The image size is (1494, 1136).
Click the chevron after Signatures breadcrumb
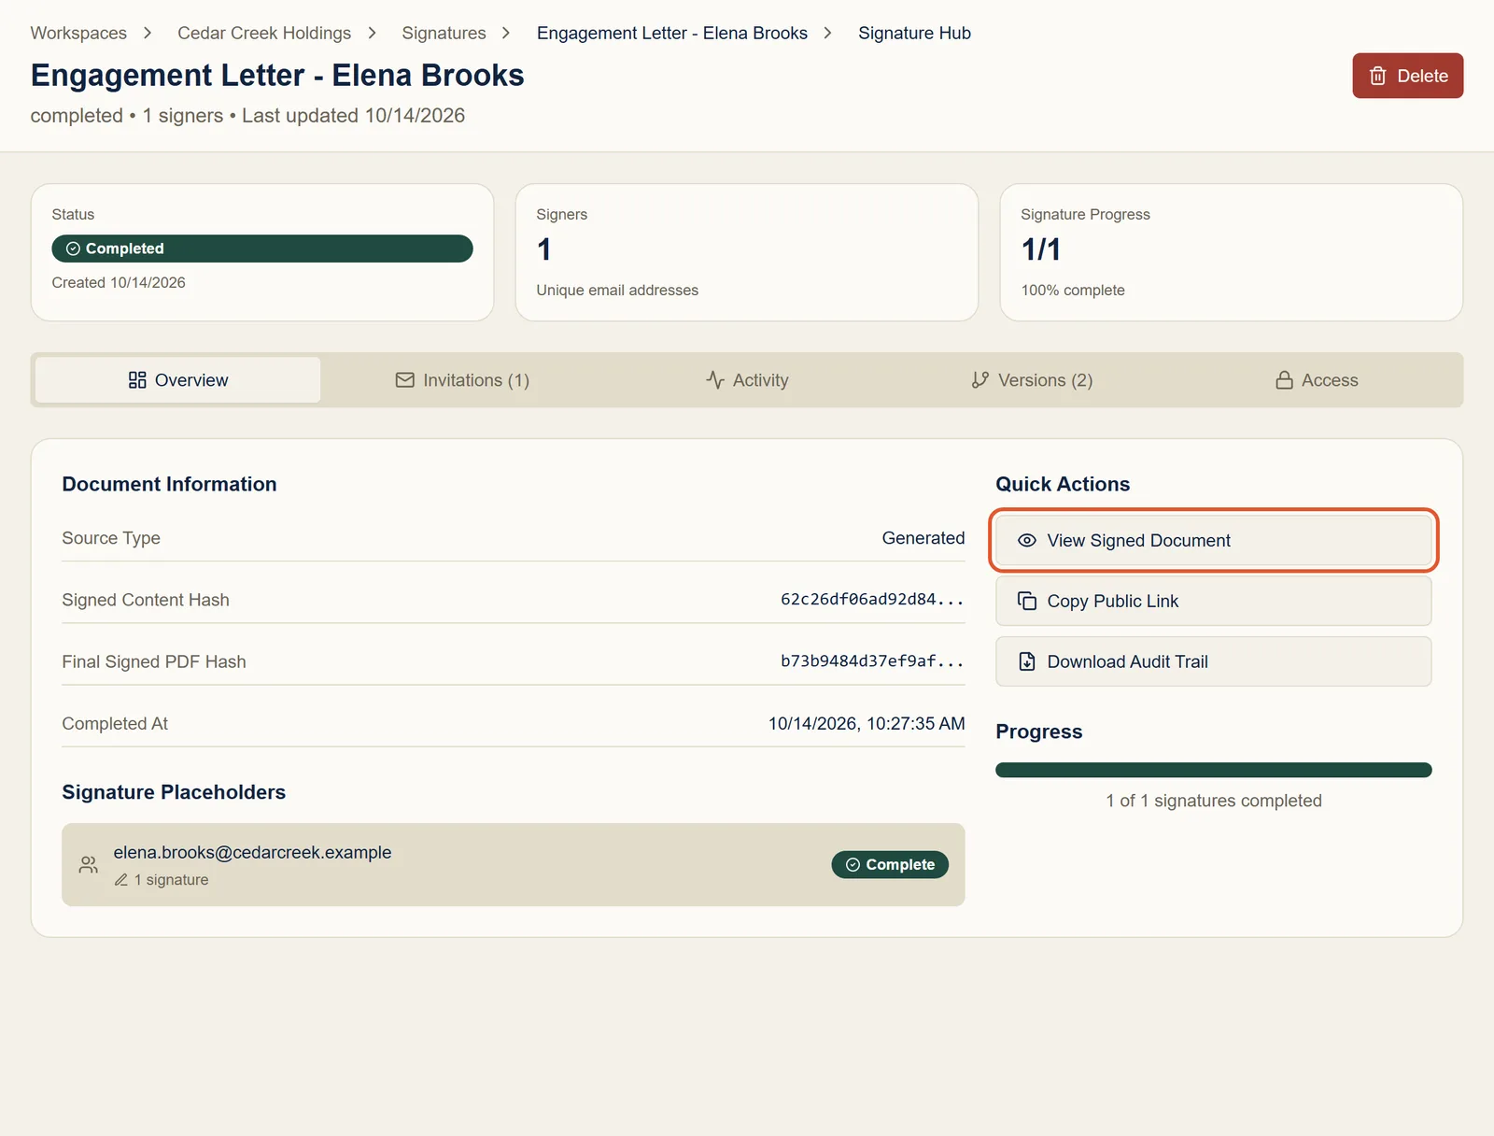click(x=506, y=33)
